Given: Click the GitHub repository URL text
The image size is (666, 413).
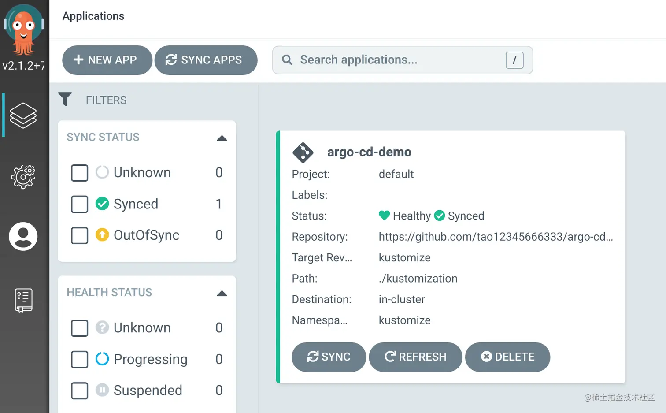Looking at the screenshot, I should pos(496,237).
